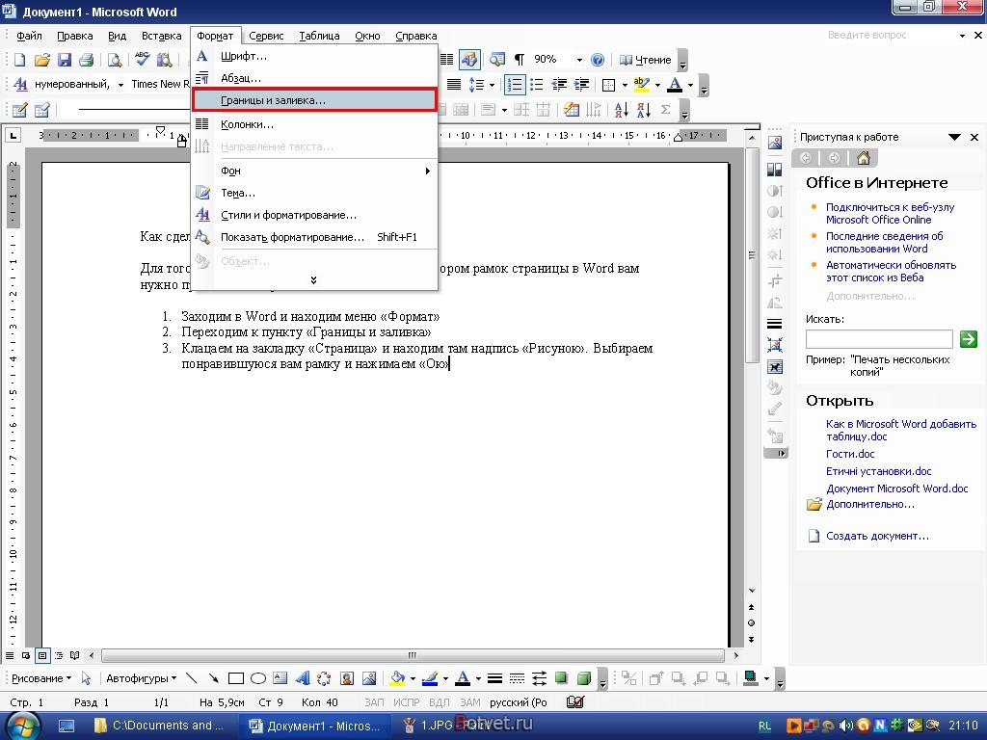Start search with green arrow button

pos(968,338)
